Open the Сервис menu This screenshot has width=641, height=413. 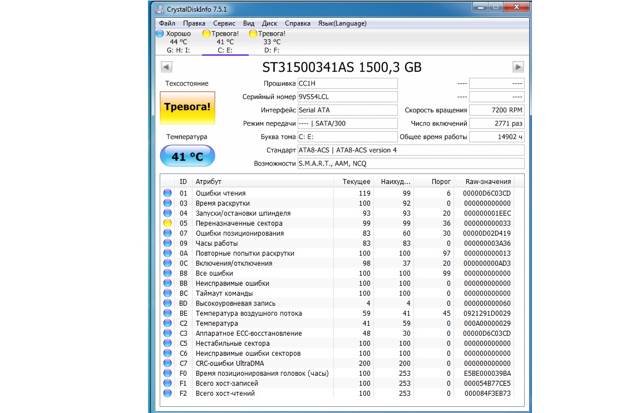point(224,23)
